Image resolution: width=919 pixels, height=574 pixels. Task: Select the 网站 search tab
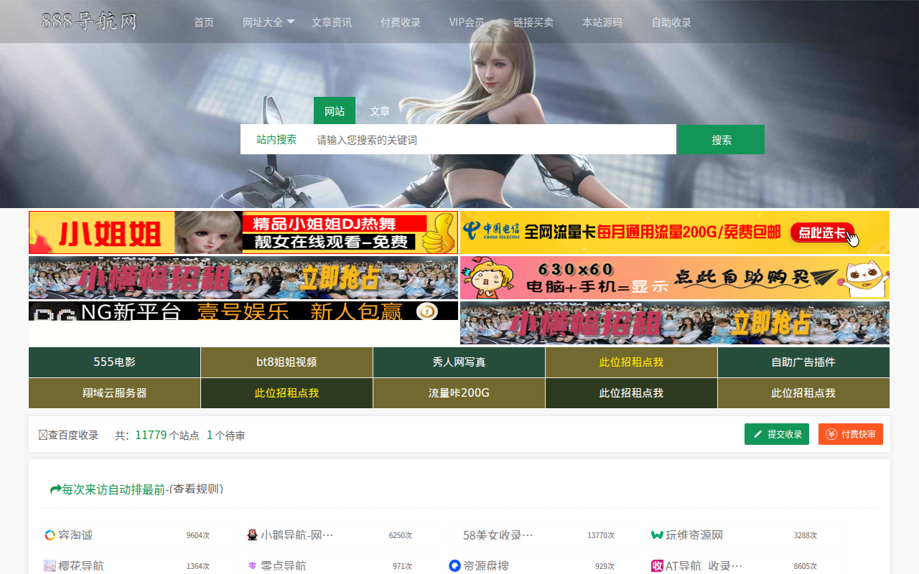coord(335,111)
